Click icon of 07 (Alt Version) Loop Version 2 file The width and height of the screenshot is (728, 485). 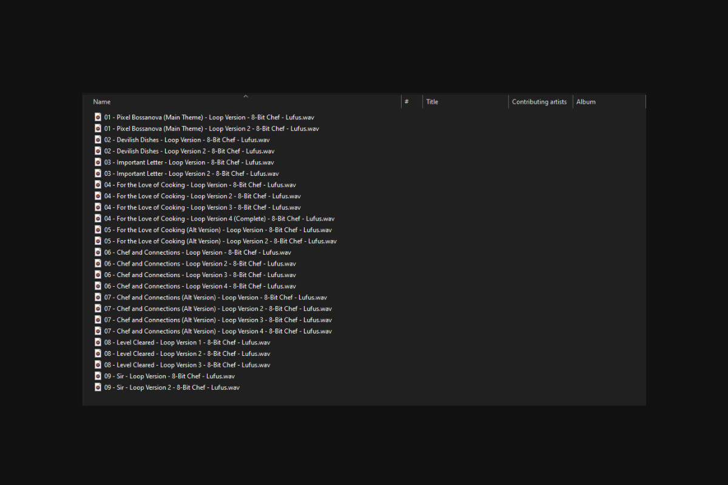(x=98, y=309)
